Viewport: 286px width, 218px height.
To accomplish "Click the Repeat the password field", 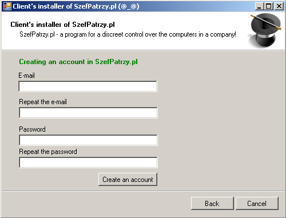I will 88,162.
